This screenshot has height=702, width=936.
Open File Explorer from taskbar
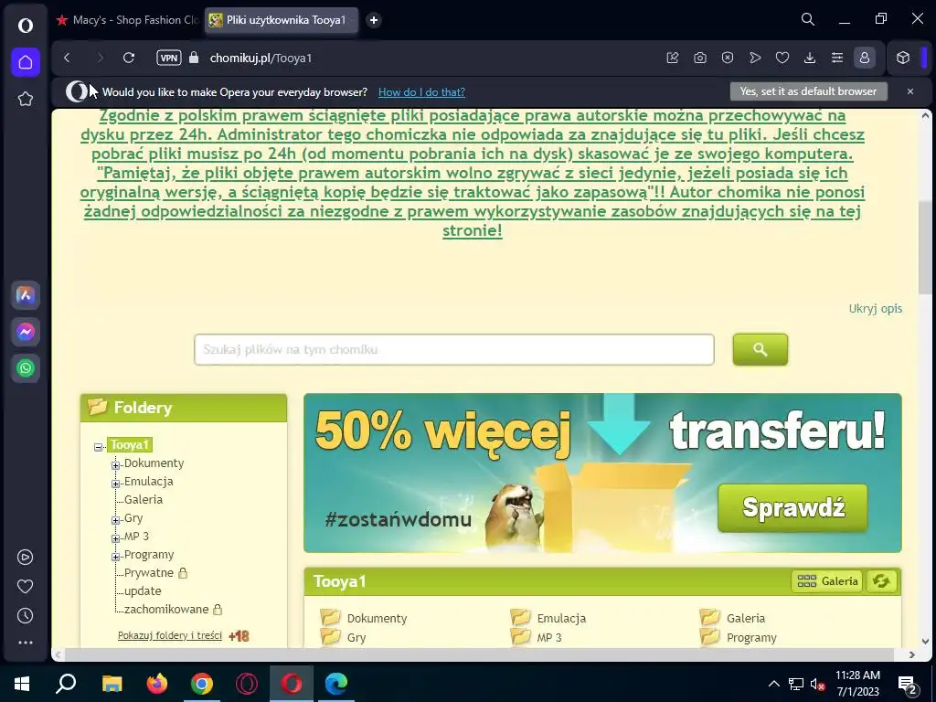(x=112, y=684)
